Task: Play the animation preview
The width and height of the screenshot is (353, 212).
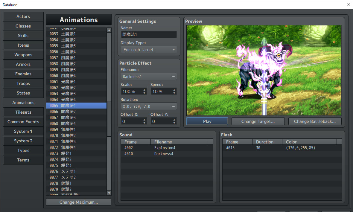Action: coord(207,121)
